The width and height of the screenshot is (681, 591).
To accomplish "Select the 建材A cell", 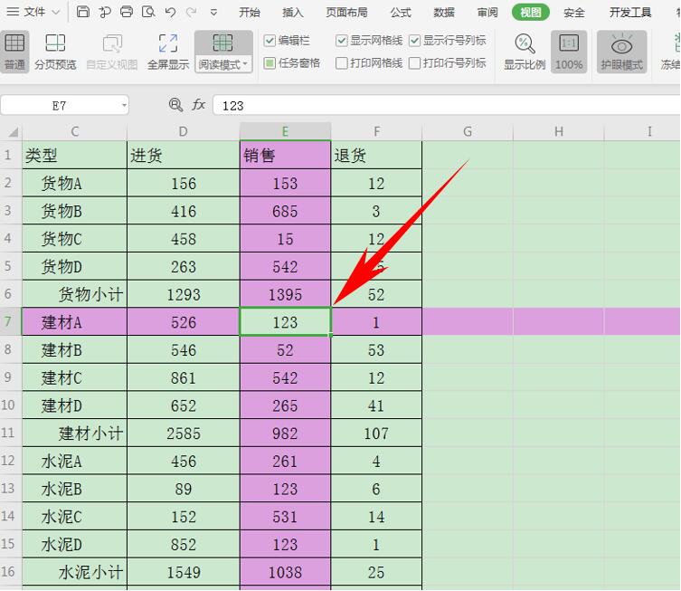I will coord(75,321).
